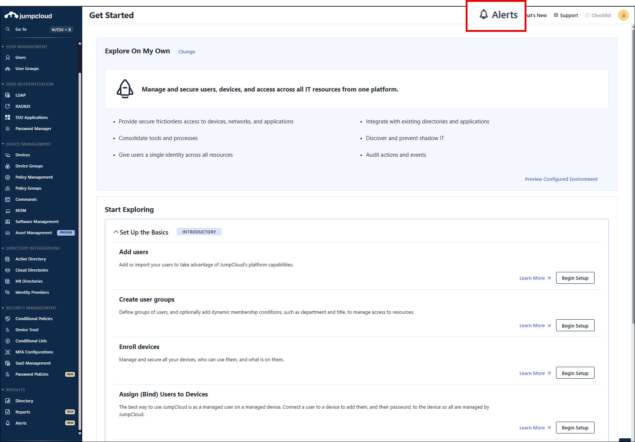Click the Users icon in sidebar
This screenshot has width=635, height=442.
8,58
